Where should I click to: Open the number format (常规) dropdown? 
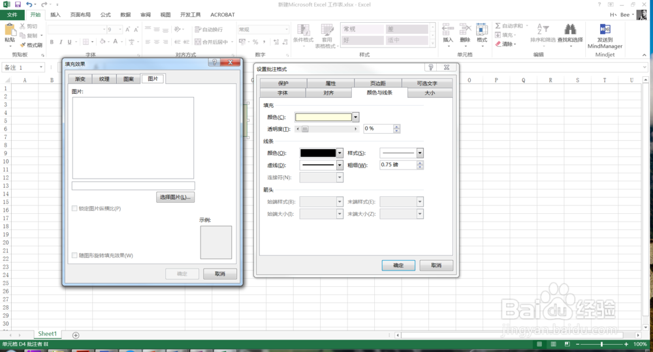point(286,29)
